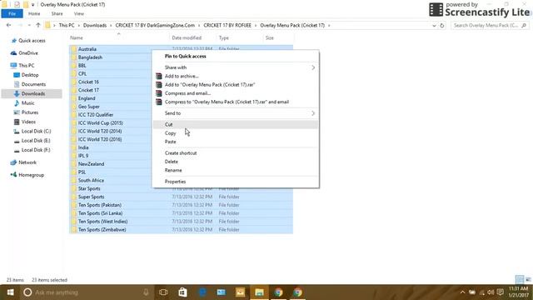Click Rename in the context menu
This screenshot has width=533, height=300.
click(236, 170)
